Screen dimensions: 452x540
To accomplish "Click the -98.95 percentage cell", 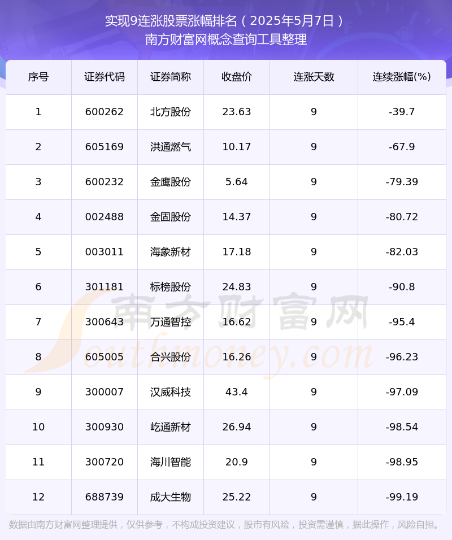I will tap(402, 462).
